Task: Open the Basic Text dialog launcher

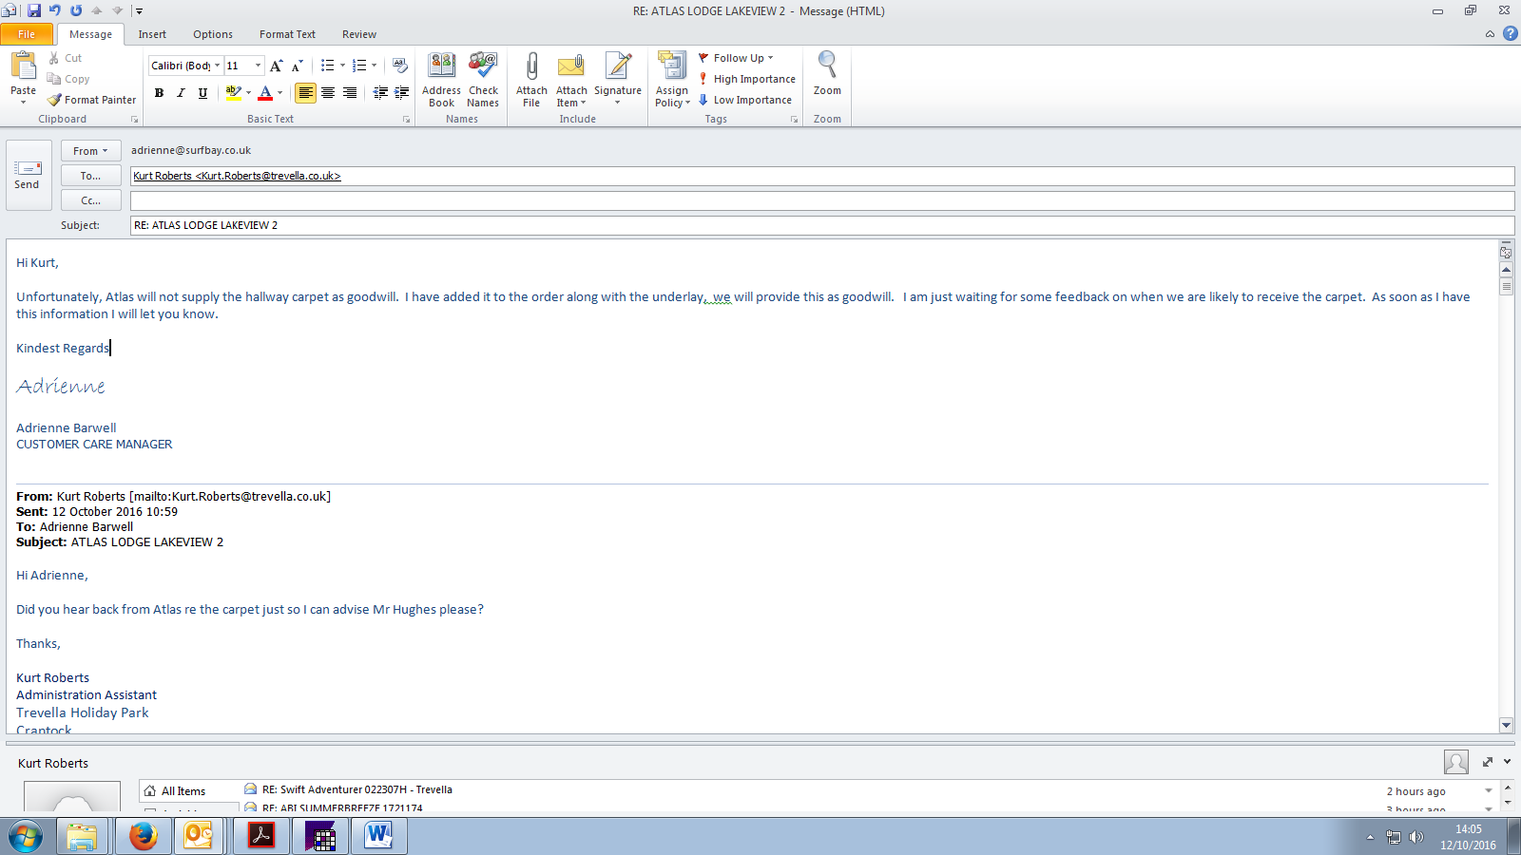Action: point(406,120)
